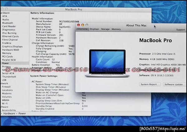Image resolution: width=187 pixels, height=132 pixels.
Task: Select Accessibility under Software
Action: pyautogui.click(x=9, y=110)
